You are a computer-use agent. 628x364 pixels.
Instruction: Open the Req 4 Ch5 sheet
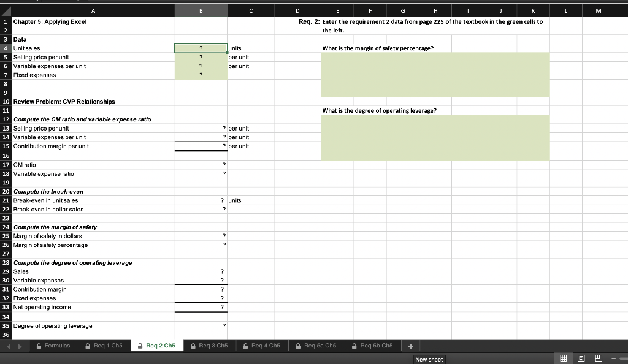[262, 345]
